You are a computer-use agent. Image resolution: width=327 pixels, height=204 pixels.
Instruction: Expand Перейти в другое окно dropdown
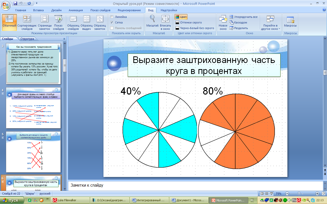point(270,22)
